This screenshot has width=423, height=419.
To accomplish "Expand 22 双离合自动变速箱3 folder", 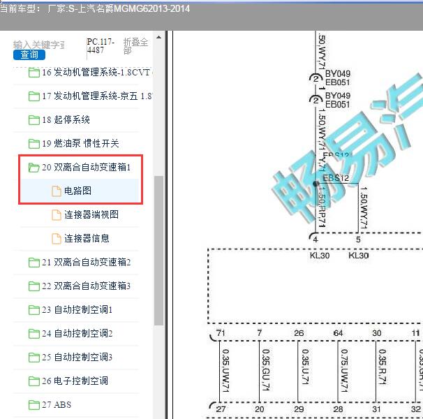I will point(87,286).
